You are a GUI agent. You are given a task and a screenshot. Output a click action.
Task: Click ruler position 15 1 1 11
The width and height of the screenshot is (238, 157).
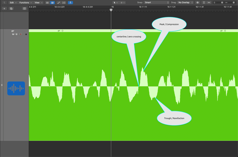(143, 7)
